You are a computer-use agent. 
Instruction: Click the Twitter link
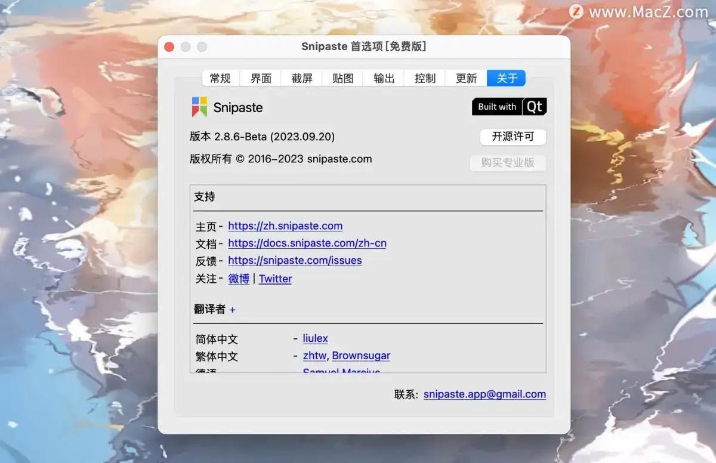pos(275,279)
